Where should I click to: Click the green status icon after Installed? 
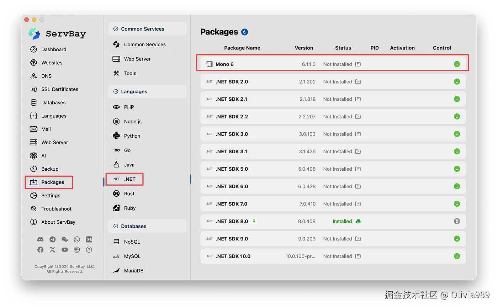[358, 221]
